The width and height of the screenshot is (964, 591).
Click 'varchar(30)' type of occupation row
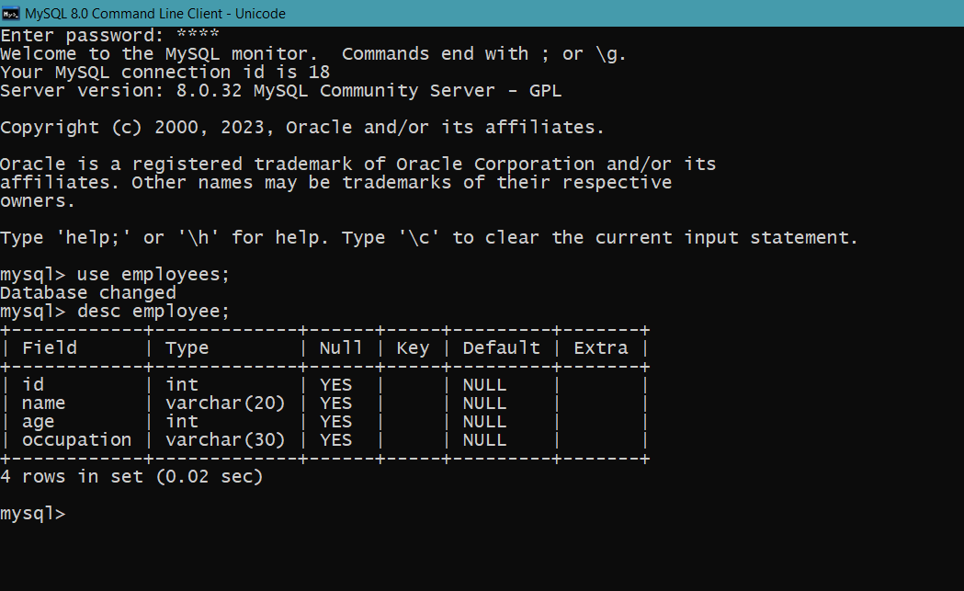click(225, 440)
